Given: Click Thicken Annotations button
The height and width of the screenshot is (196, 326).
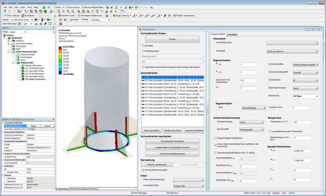Looking at the screenshot, I should (184, 15).
